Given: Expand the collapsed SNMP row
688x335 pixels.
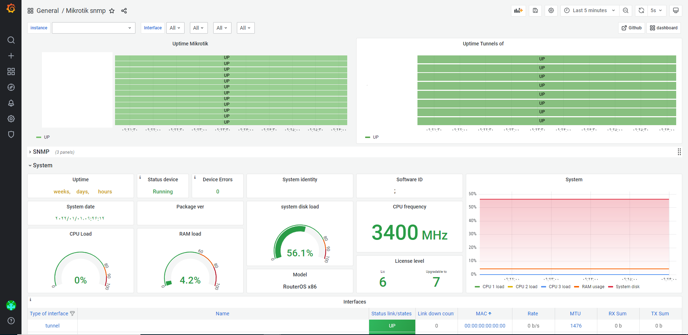Looking at the screenshot, I should [41, 152].
